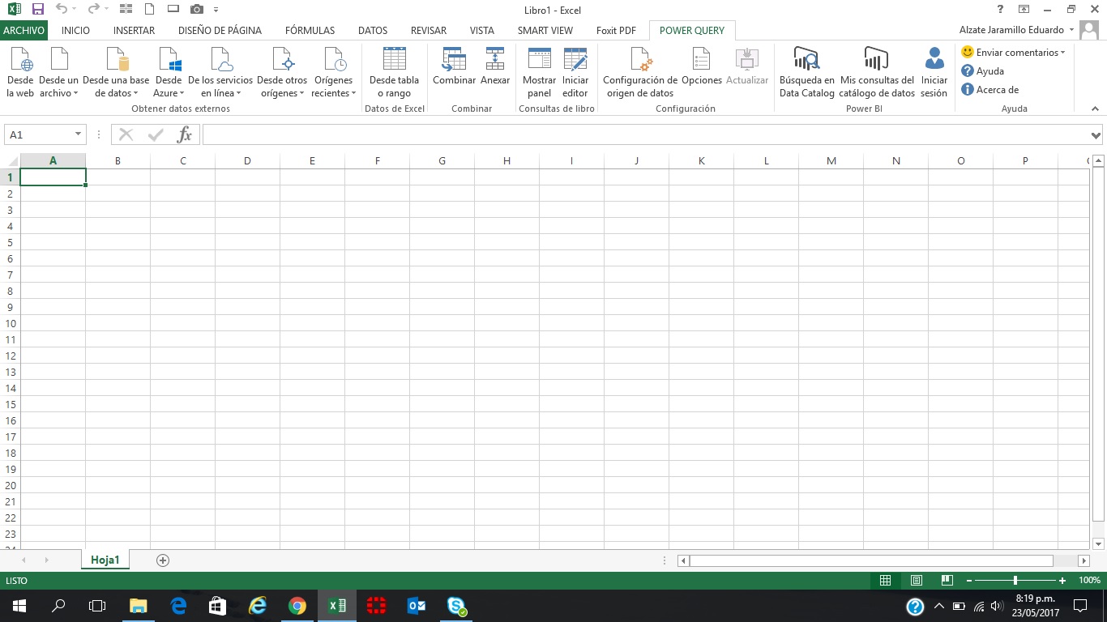
Task: Click Mostrar panel of workbook queries
Action: tap(539, 73)
